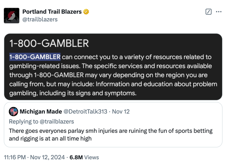Click the Nov 12 date in quoted post
This screenshot has height=164, width=226.
pos(121,112)
